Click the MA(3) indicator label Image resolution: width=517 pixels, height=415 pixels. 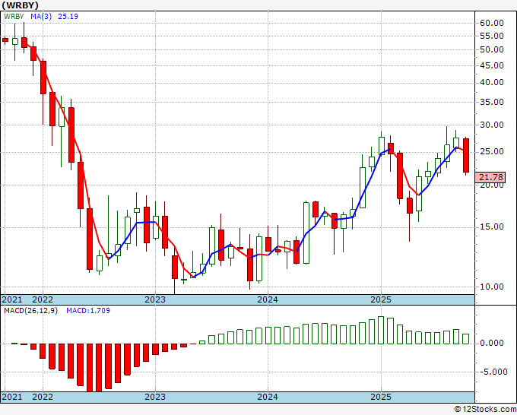pyautogui.click(x=41, y=16)
